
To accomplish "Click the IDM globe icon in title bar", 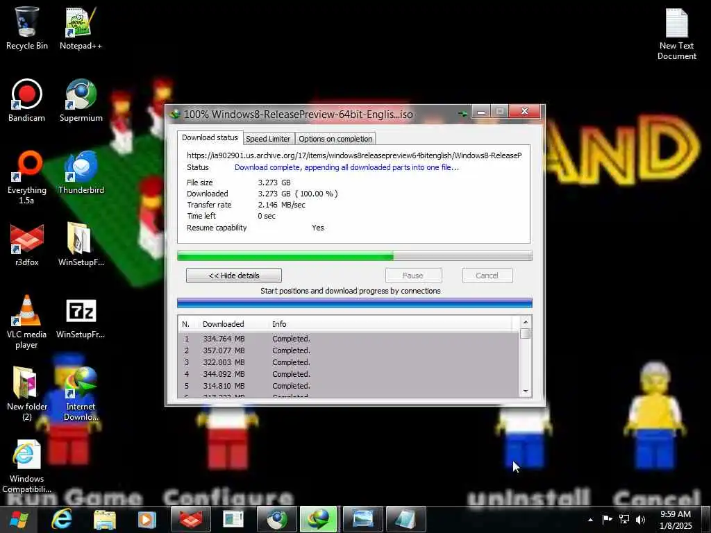I will (x=174, y=115).
